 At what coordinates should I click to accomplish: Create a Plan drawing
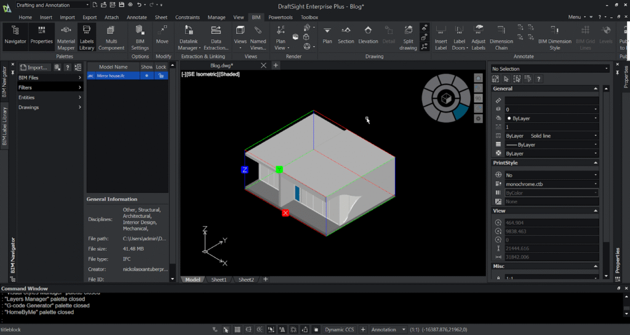click(327, 36)
